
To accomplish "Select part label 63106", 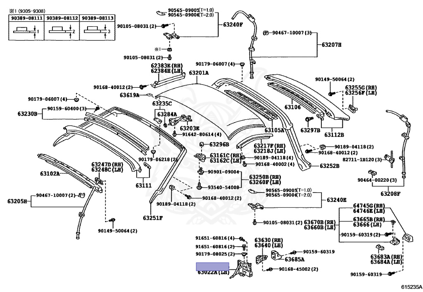I will [x=292, y=107].
